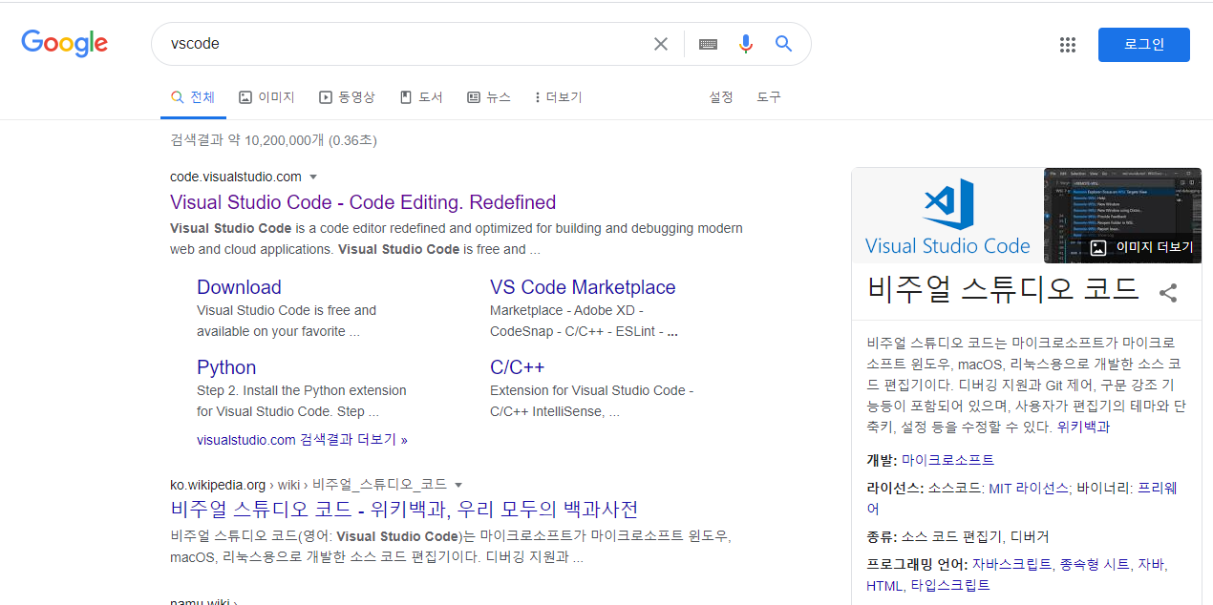This screenshot has height=605, width=1213.
Task: Open the C/C++ sitelink
Action: 517,367
